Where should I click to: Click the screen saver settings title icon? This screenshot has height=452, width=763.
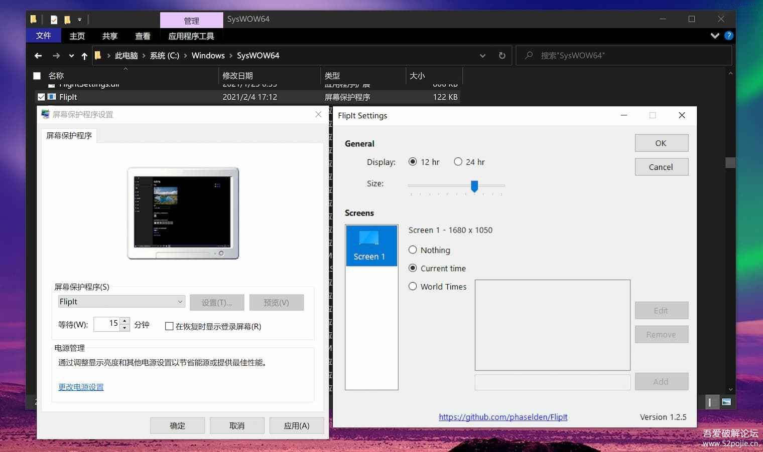45,115
